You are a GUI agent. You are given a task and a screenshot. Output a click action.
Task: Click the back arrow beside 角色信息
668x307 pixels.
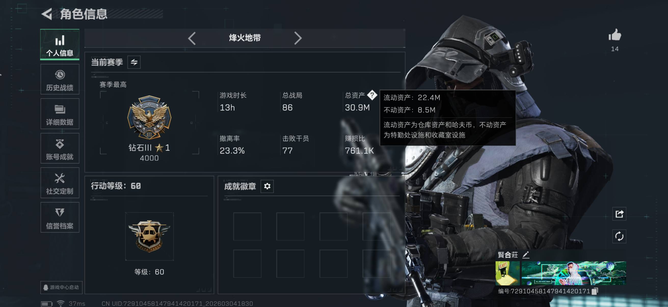(x=47, y=14)
